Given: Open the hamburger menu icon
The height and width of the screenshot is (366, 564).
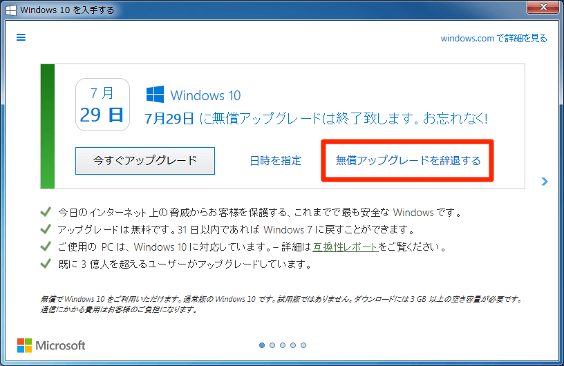Looking at the screenshot, I should coord(21,37).
